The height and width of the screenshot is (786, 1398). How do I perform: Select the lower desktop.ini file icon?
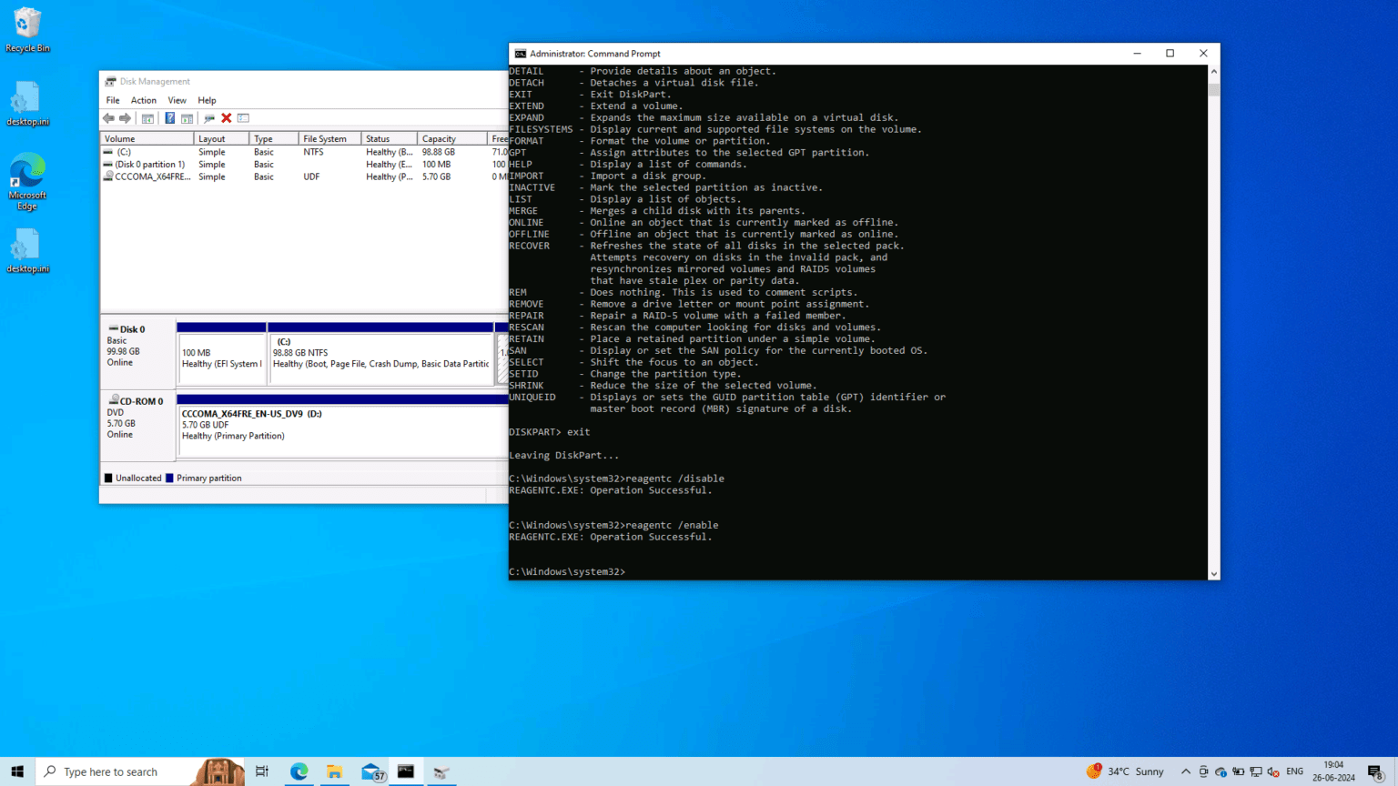pyautogui.click(x=27, y=251)
